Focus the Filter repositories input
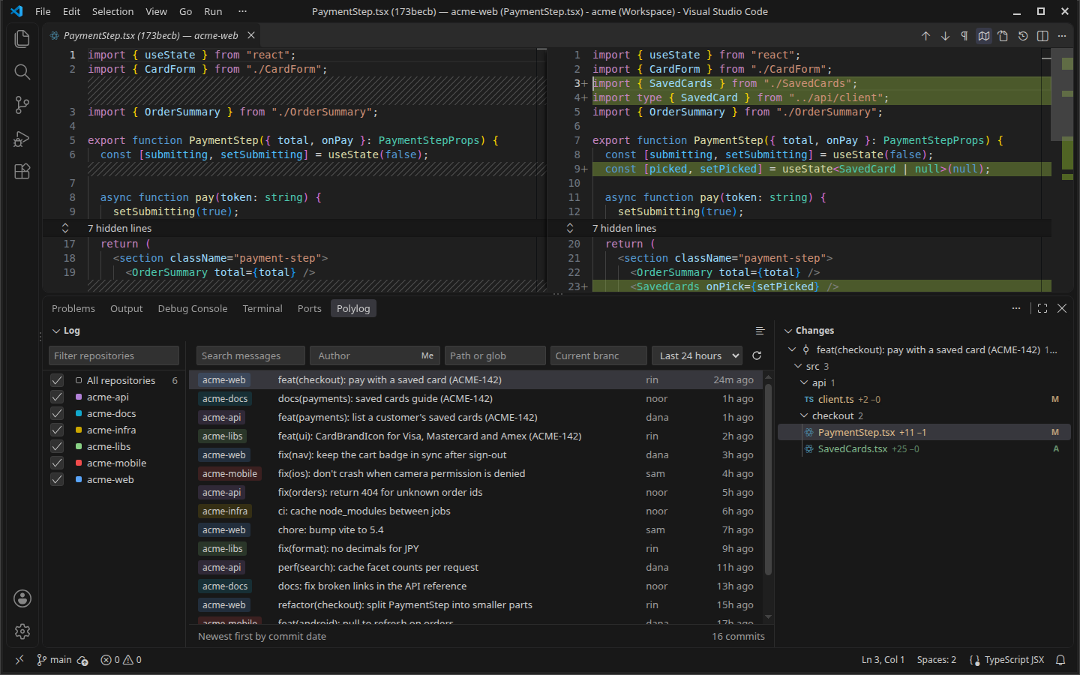Screen dimensions: 1080x675 (114, 355)
